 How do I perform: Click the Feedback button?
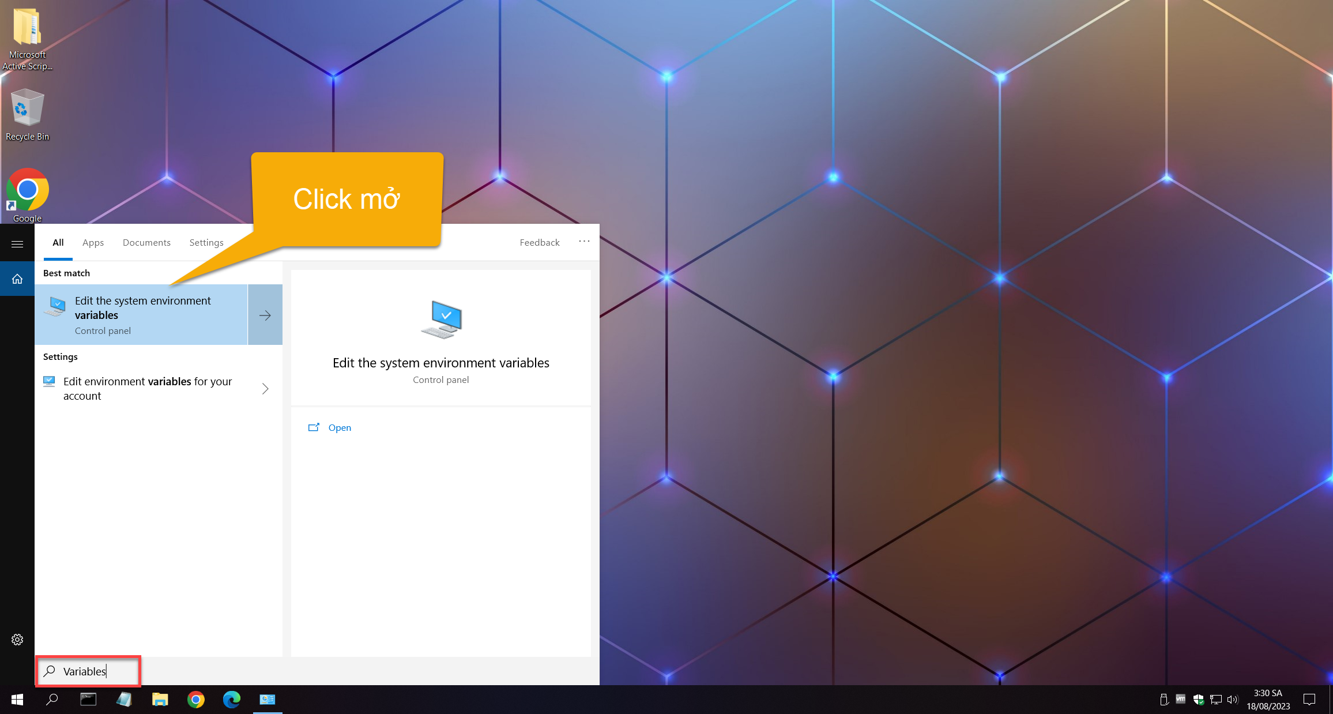click(539, 243)
